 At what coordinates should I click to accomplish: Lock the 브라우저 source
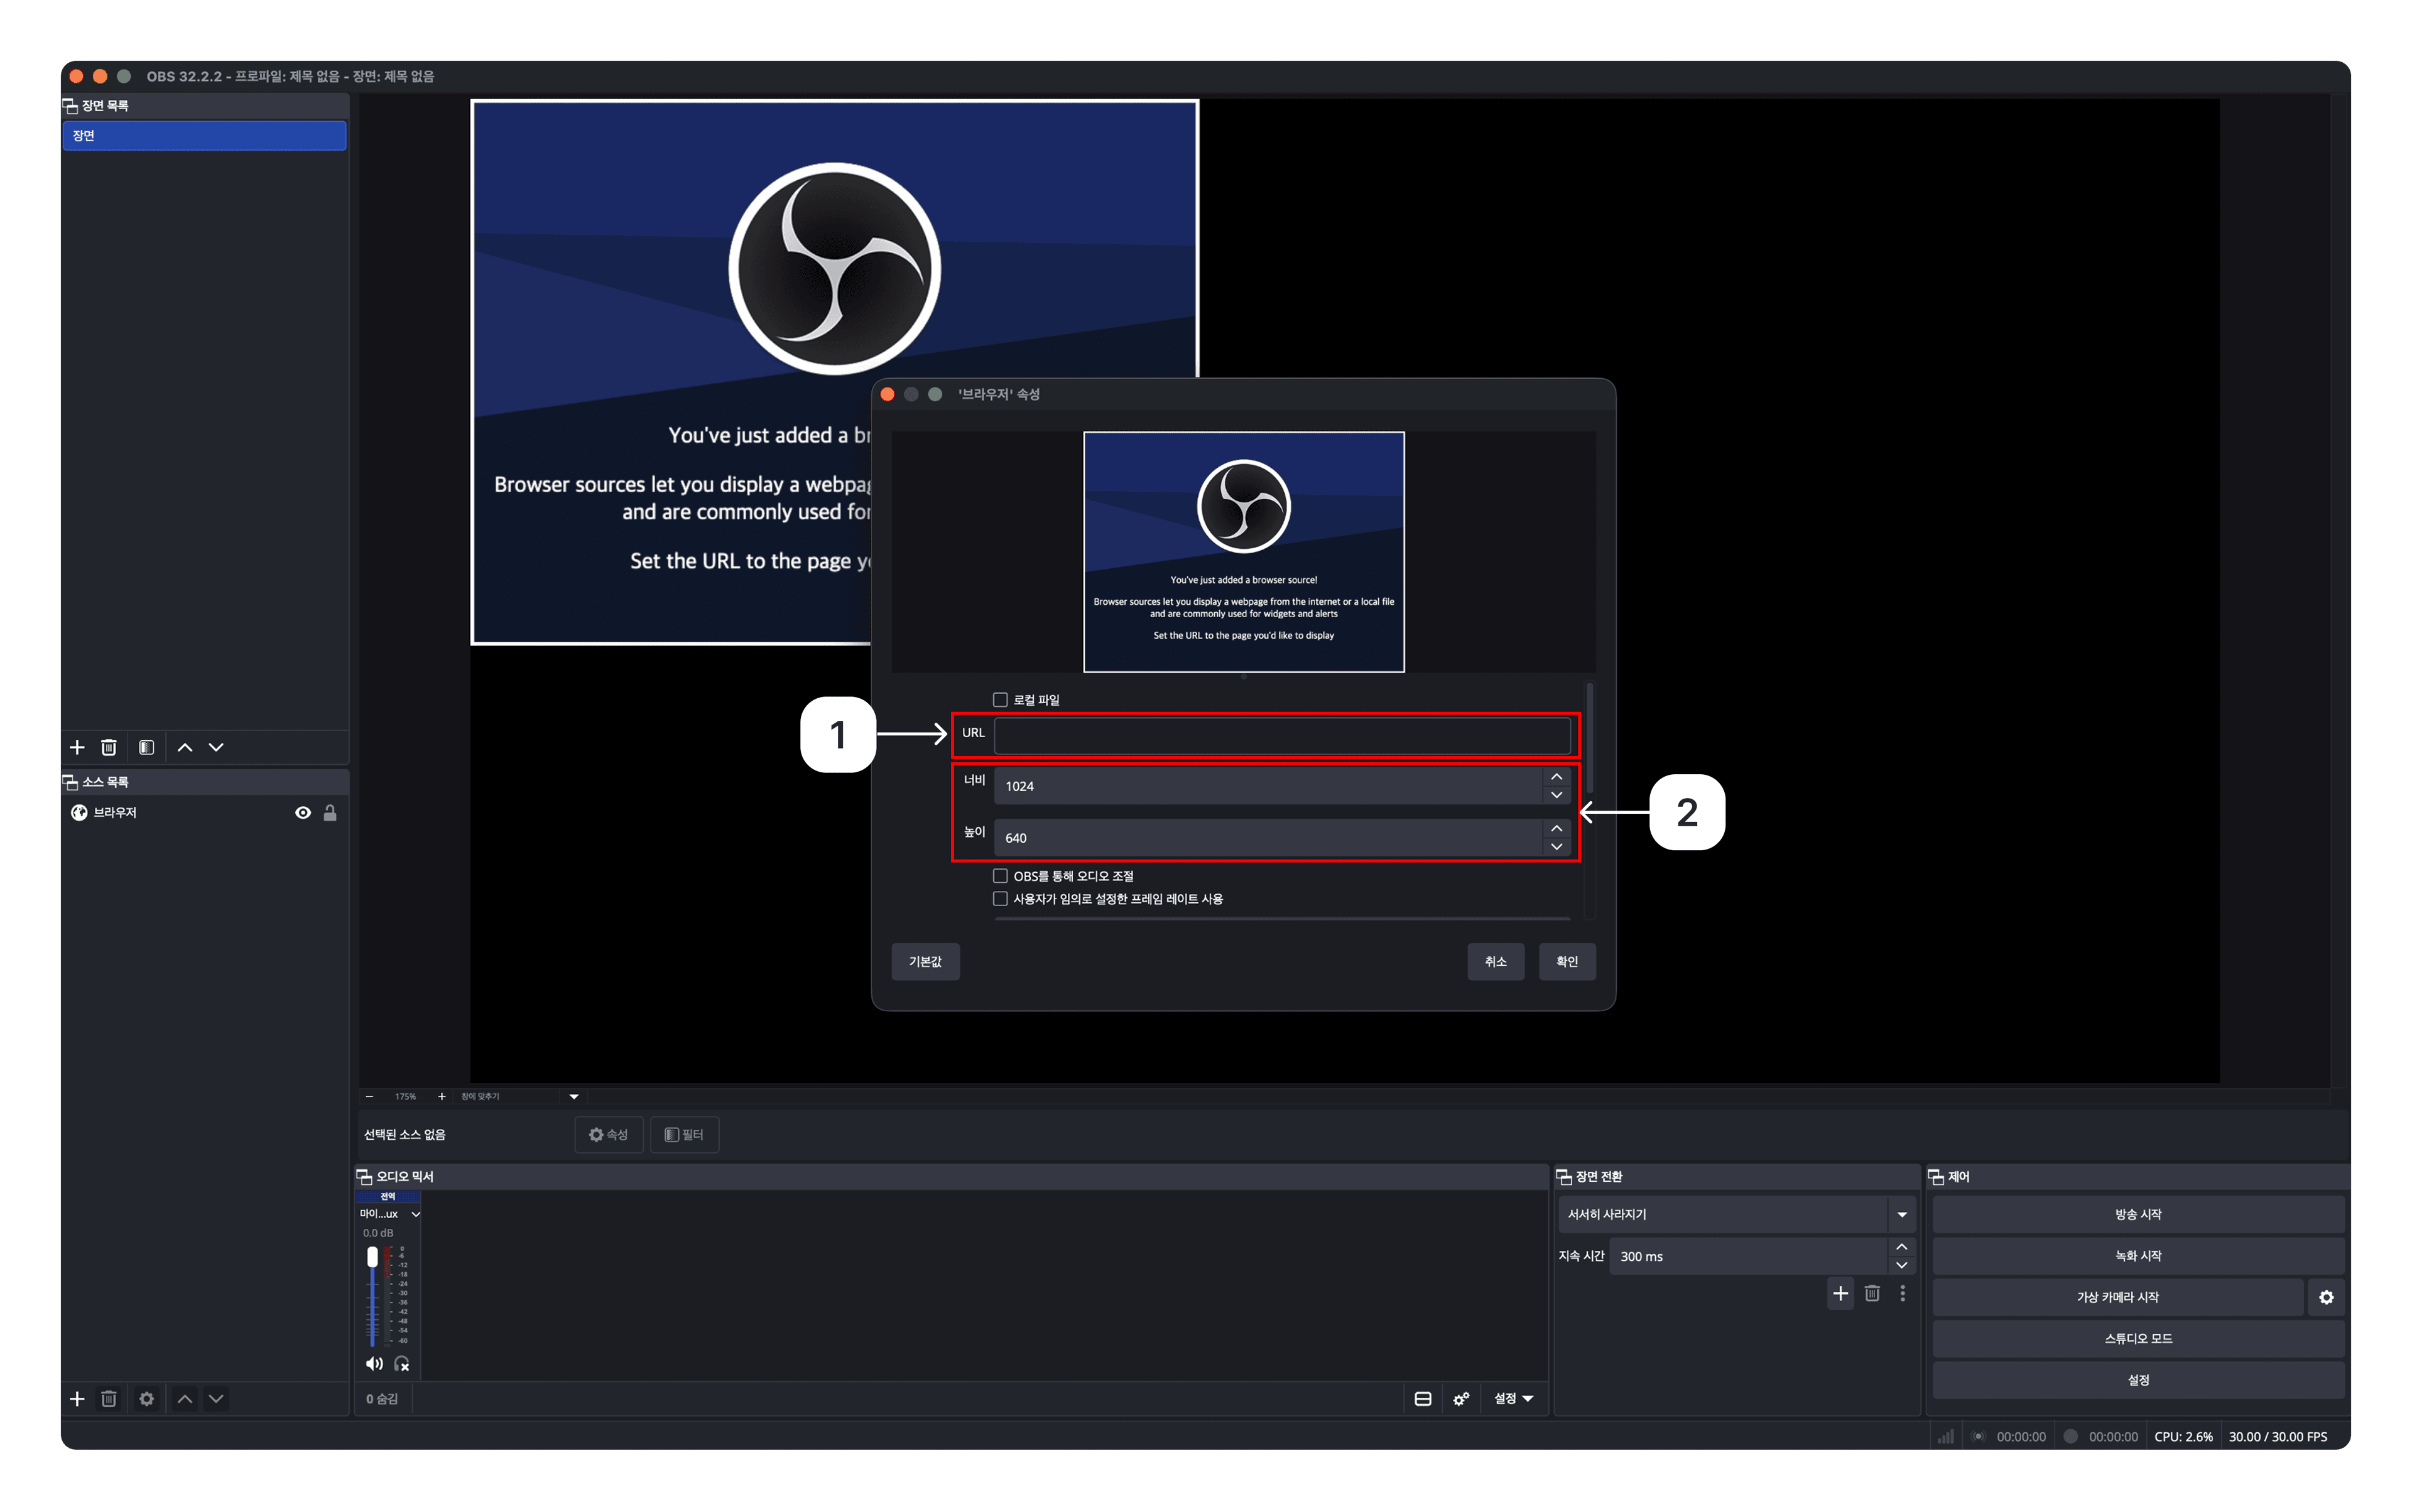click(x=330, y=813)
